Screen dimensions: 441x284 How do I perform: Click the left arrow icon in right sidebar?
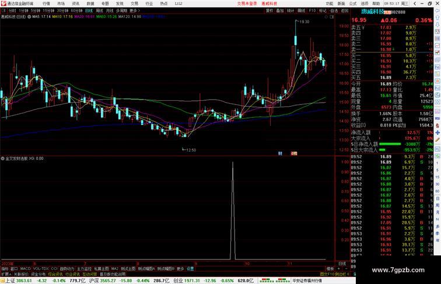(437, 10)
